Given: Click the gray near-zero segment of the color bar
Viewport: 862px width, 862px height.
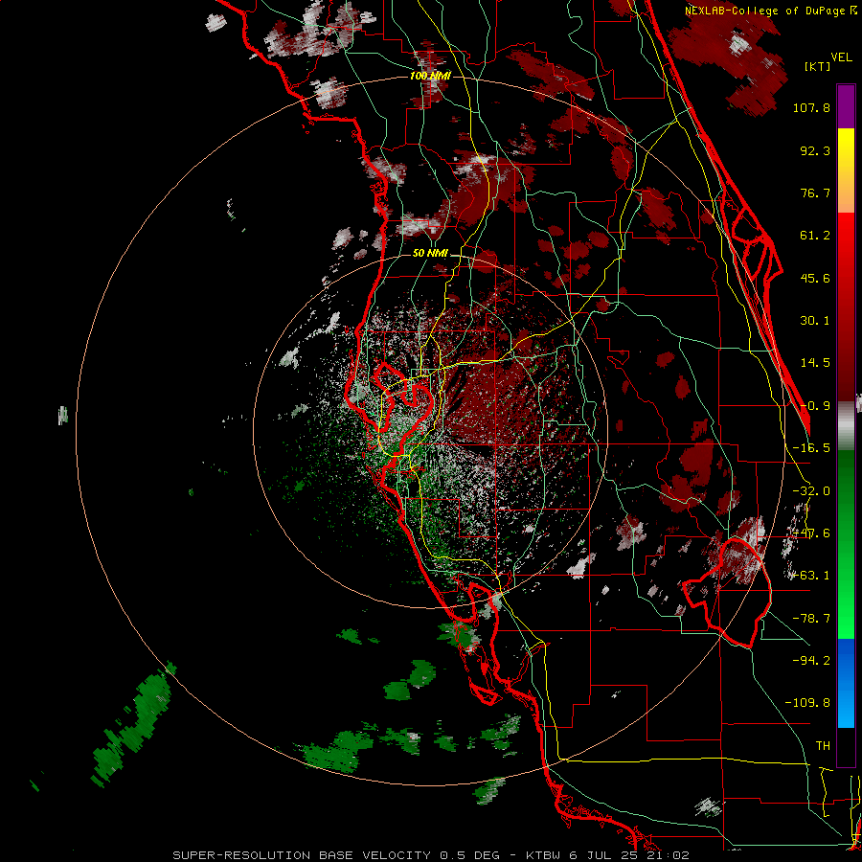Looking at the screenshot, I should (846, 425).
